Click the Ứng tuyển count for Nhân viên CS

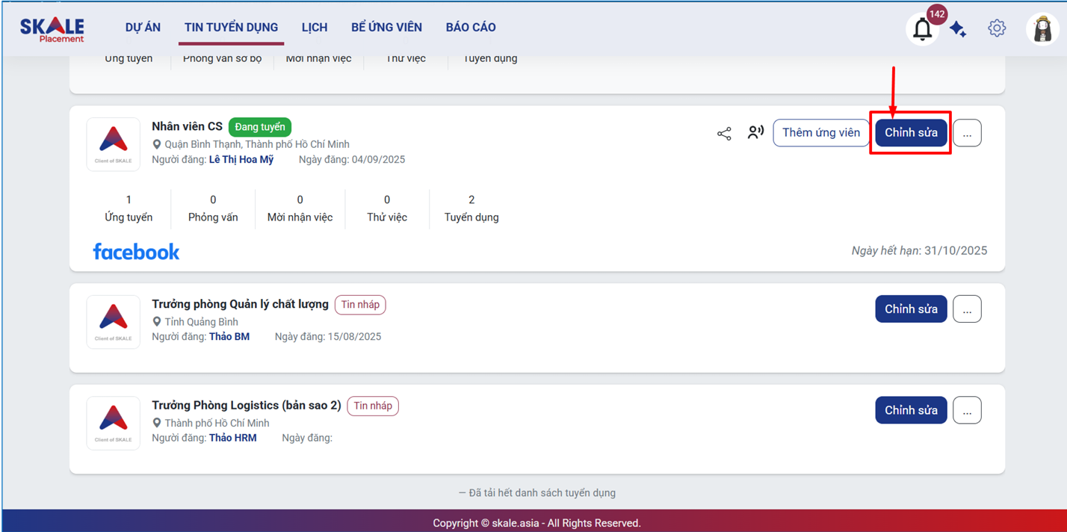[x=129, y=208]
